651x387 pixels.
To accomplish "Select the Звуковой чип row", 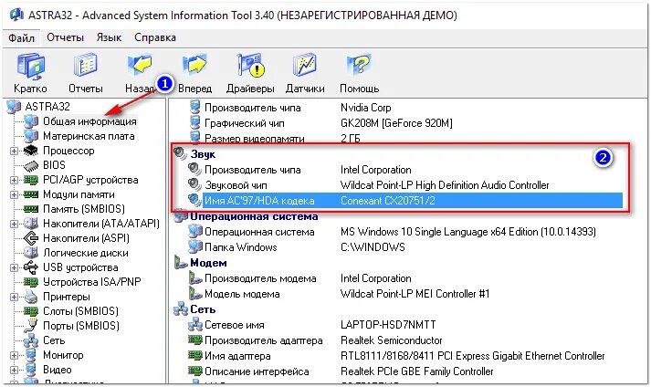I will click(x=398, y=185).
